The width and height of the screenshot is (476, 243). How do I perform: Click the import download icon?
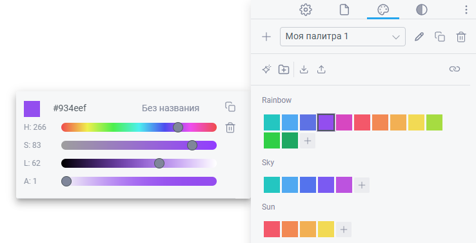[x=304, y=69]
